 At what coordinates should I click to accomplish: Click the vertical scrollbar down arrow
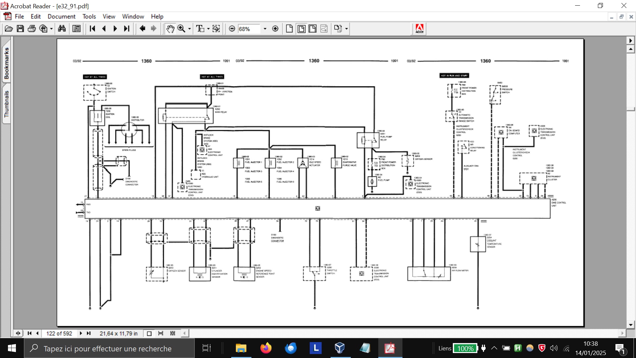(631, 325)
